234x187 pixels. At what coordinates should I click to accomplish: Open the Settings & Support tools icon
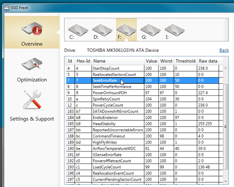(32, 99)
